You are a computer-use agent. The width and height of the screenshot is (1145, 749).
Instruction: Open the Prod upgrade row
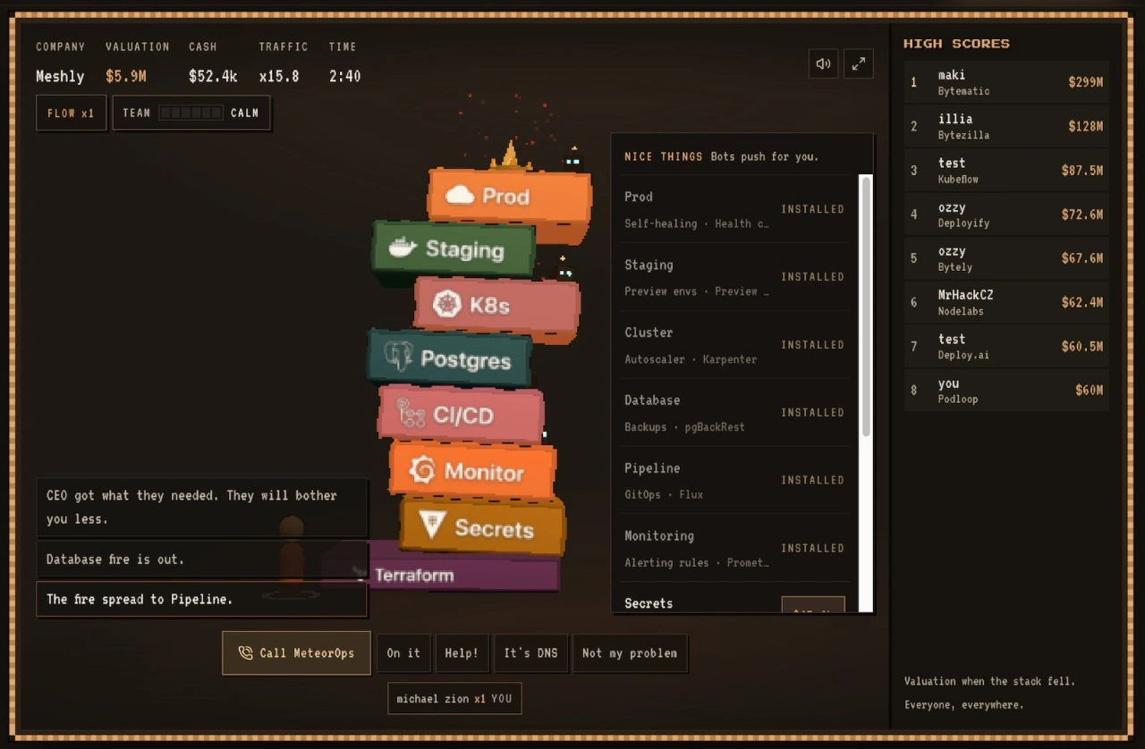coord(734,209)
